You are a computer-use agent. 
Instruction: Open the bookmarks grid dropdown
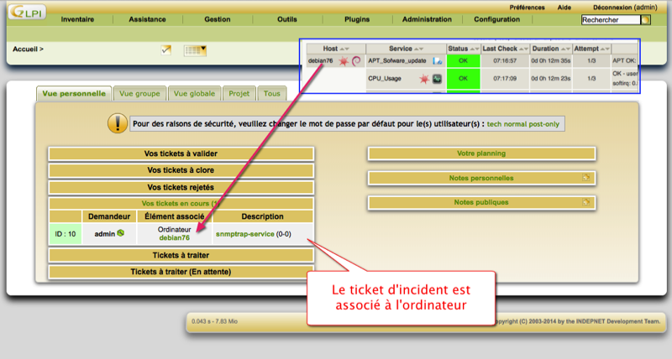195,50
